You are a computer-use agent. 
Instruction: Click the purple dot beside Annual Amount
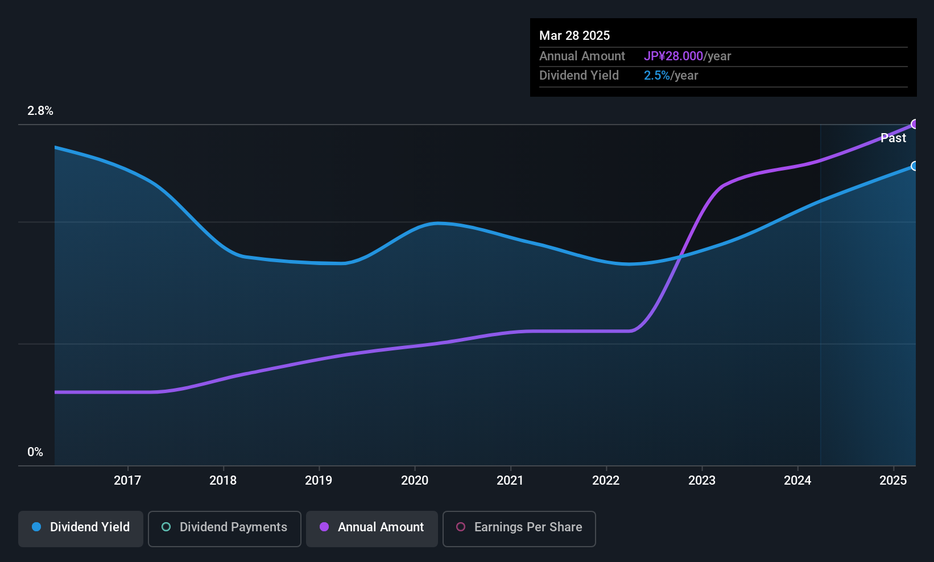(x=324, y=527)
